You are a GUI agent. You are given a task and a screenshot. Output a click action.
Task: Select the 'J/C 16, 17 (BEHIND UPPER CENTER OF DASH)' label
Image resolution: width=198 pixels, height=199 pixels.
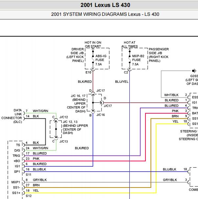point(76,103)
